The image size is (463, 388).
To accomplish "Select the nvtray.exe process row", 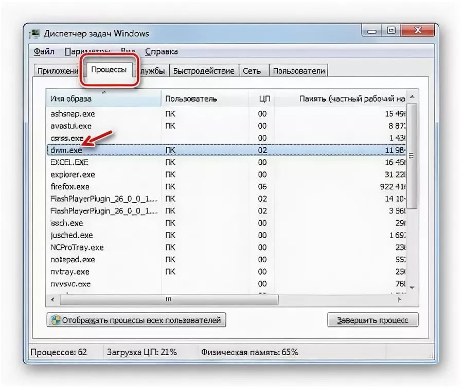I will click(226, 271).
